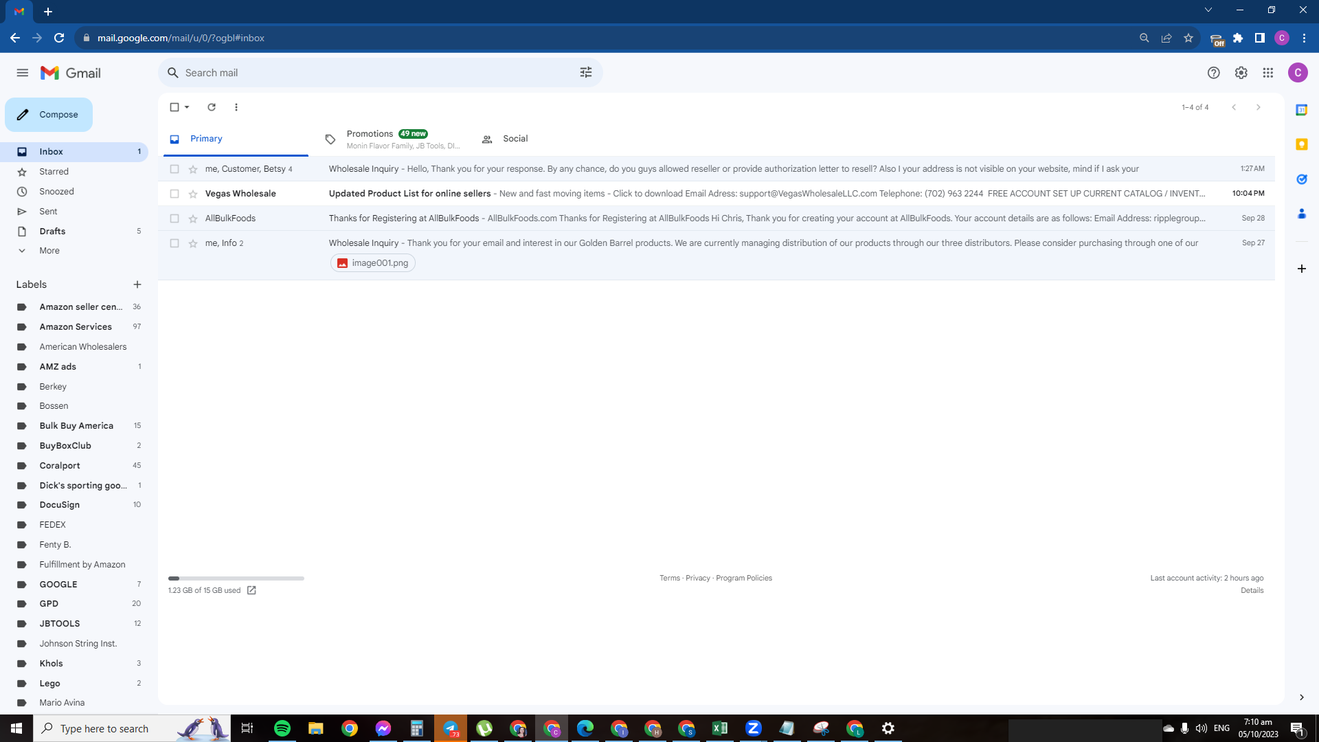Open Google Account avatar in Gmail header
Image resolution: width=1319 pixels, height=742 pixels.
(x=1298, y=73)
